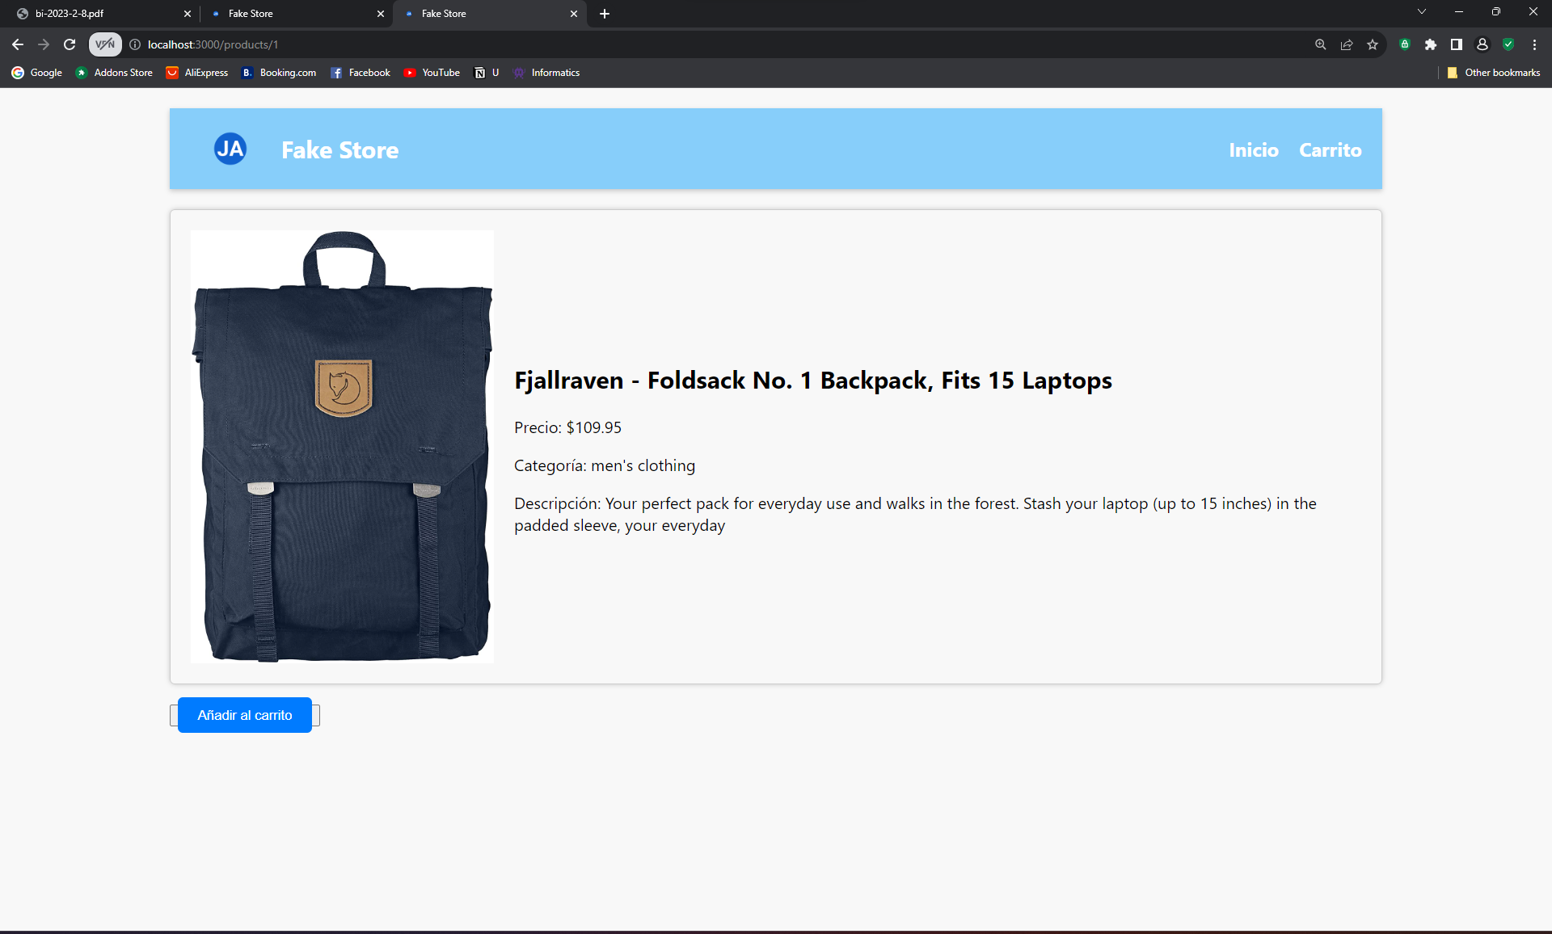1552x934 pixels.
Task: Toggle the zoom magnifier in the address bar
Action: [1320, 44]
